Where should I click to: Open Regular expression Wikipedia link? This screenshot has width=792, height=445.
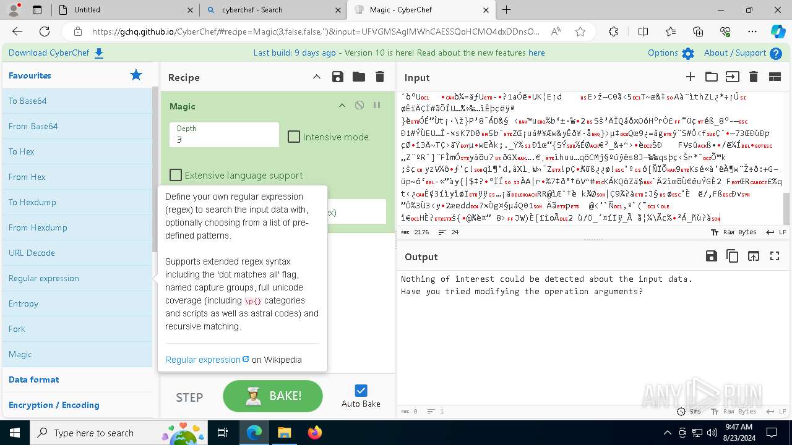pos(207,360)
